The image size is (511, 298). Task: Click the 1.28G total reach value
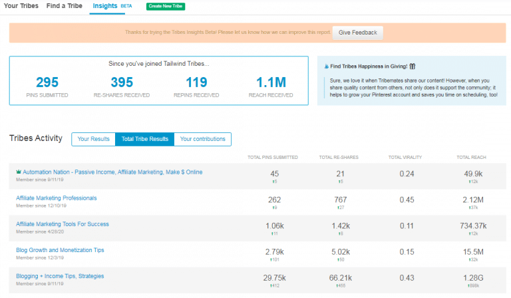473,278
